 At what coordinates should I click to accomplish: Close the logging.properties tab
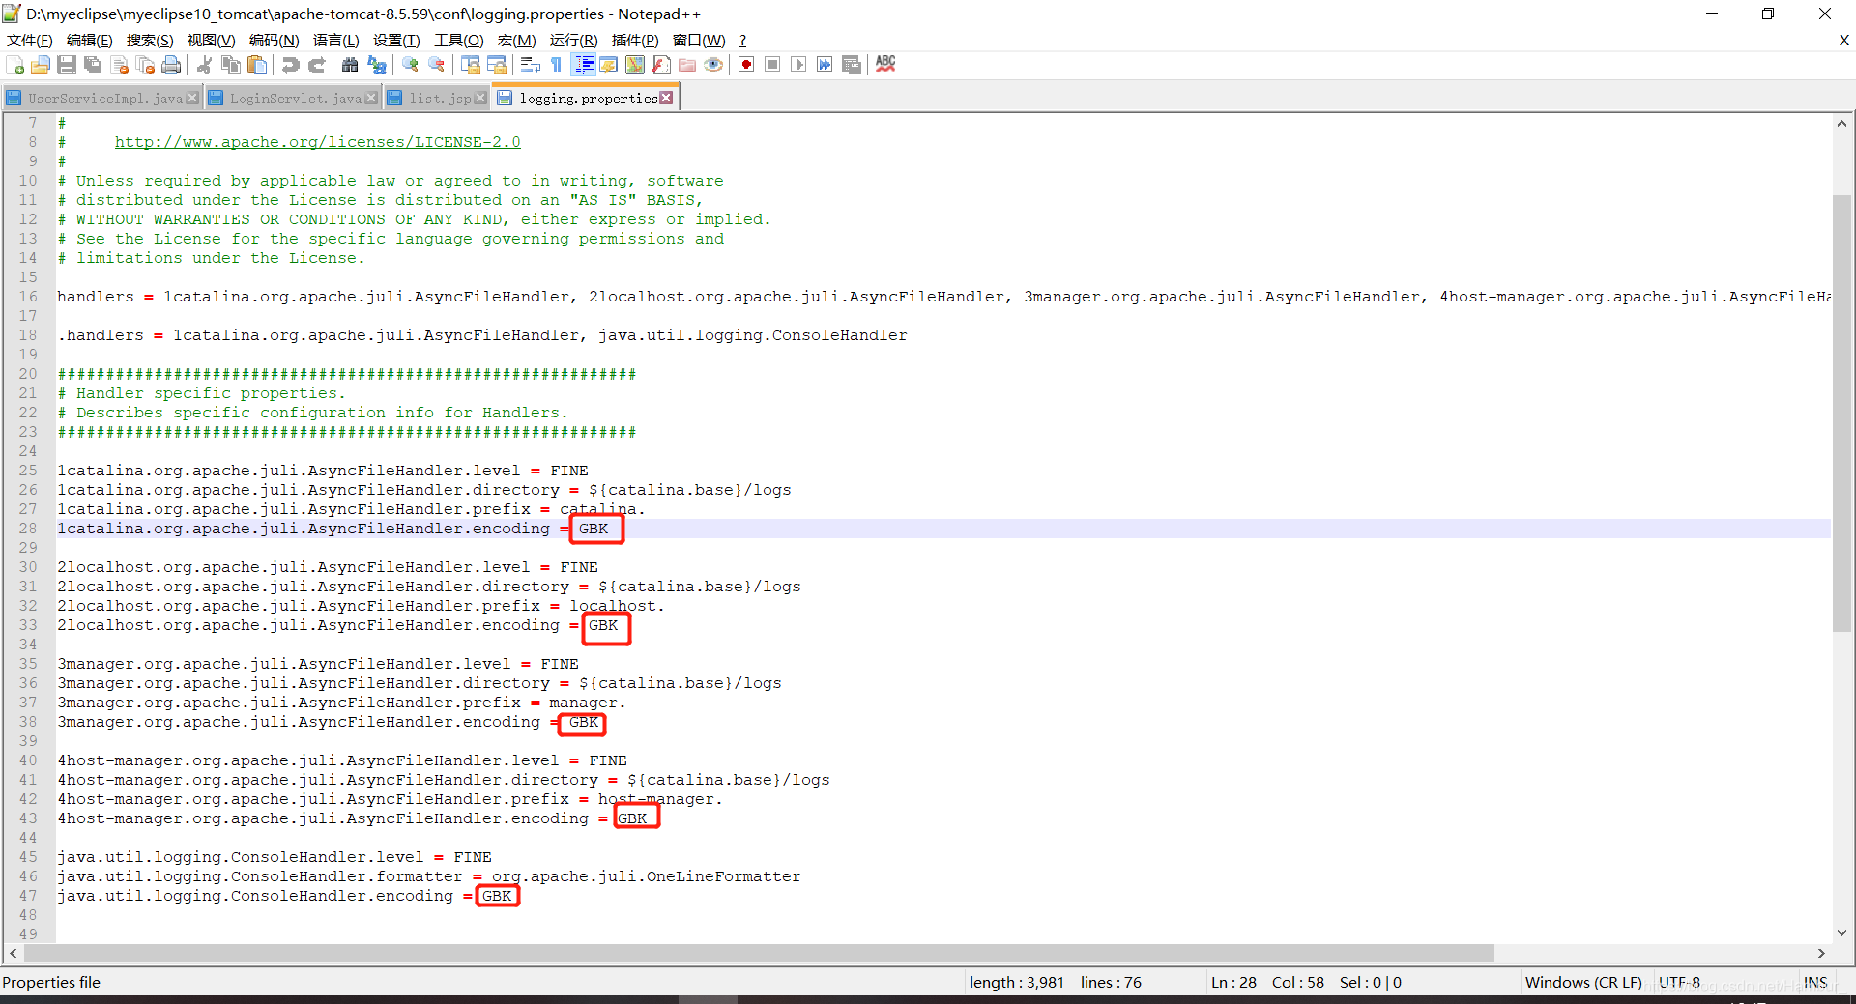666,98
